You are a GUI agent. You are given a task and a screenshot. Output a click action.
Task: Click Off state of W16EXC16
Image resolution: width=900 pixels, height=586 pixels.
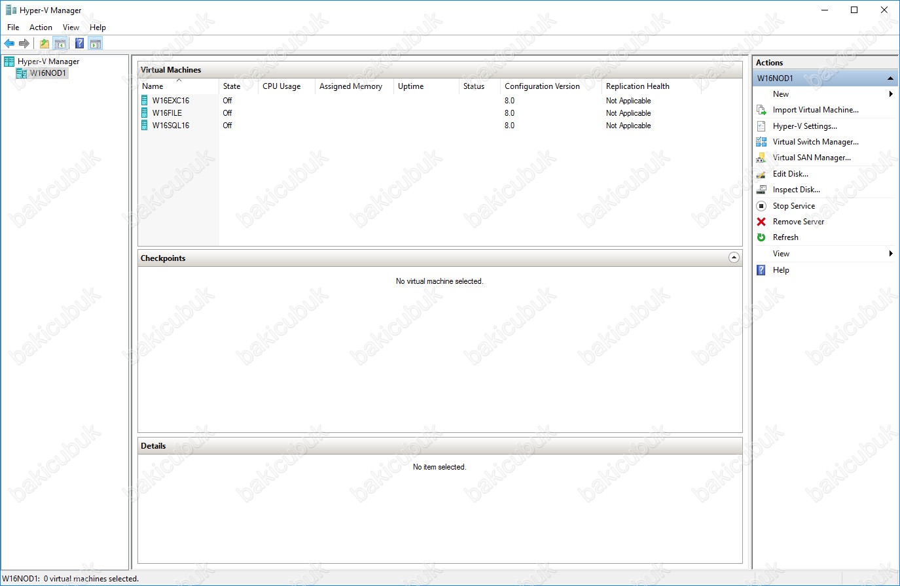click(227, 101)
